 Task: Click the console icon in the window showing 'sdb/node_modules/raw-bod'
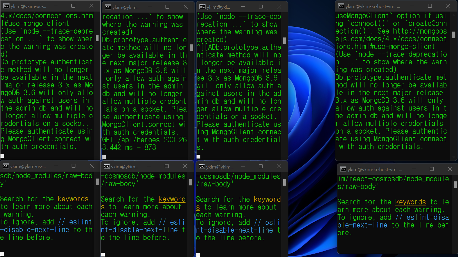[x=6, y=166]
